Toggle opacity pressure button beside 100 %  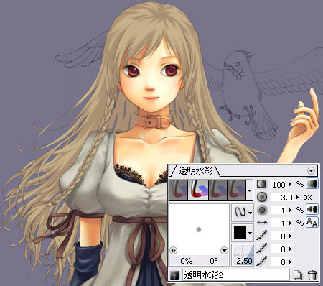tap(312, 184)
